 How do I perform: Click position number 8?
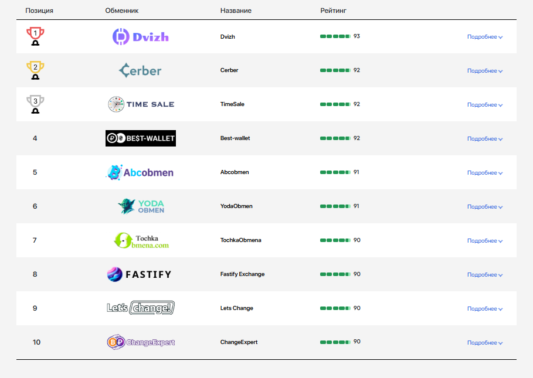(x=35, y=274)
